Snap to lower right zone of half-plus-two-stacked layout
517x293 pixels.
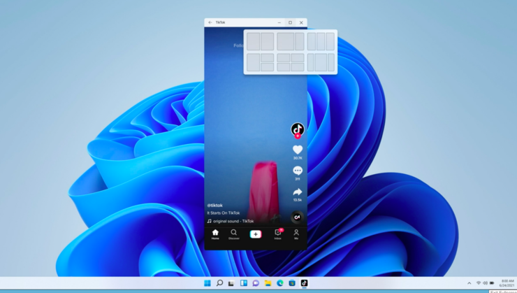[268, 67]
